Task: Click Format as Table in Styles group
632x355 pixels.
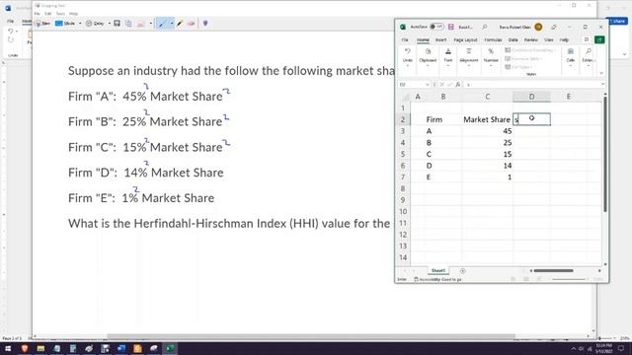Action: tap(523, 59)
